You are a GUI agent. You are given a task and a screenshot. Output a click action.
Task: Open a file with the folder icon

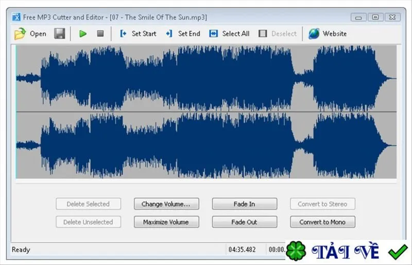coord(20,34)
